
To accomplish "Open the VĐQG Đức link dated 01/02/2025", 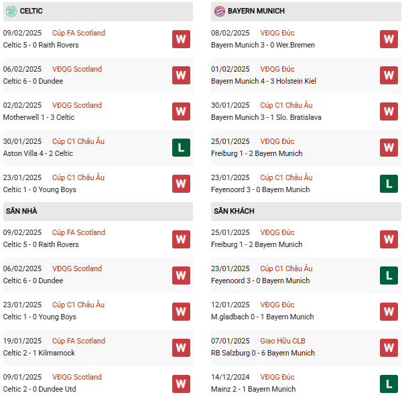I will coord(277,69).
